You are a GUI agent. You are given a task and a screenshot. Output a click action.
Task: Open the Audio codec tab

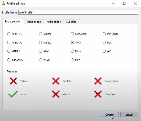tap(54, 22)
